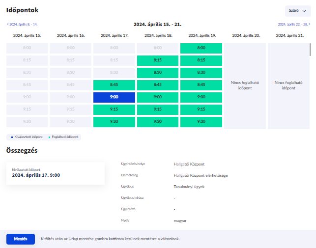Image resolution: width=316 pixels, height=248 pixels.
Task: Open the Szűrő filter dropdown
Action: [x=297, y=10]
